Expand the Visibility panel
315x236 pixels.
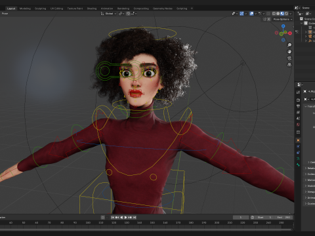click(306, 186)
